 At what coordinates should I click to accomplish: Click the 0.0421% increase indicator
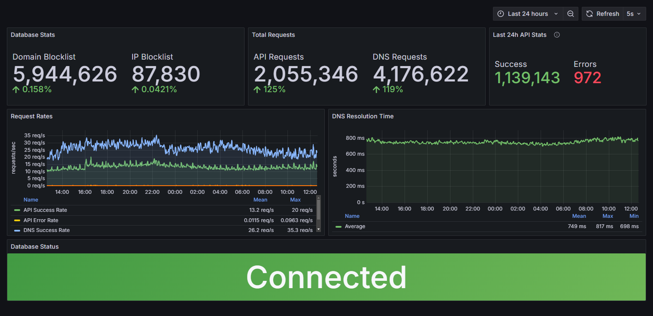[x=154, y=90]
